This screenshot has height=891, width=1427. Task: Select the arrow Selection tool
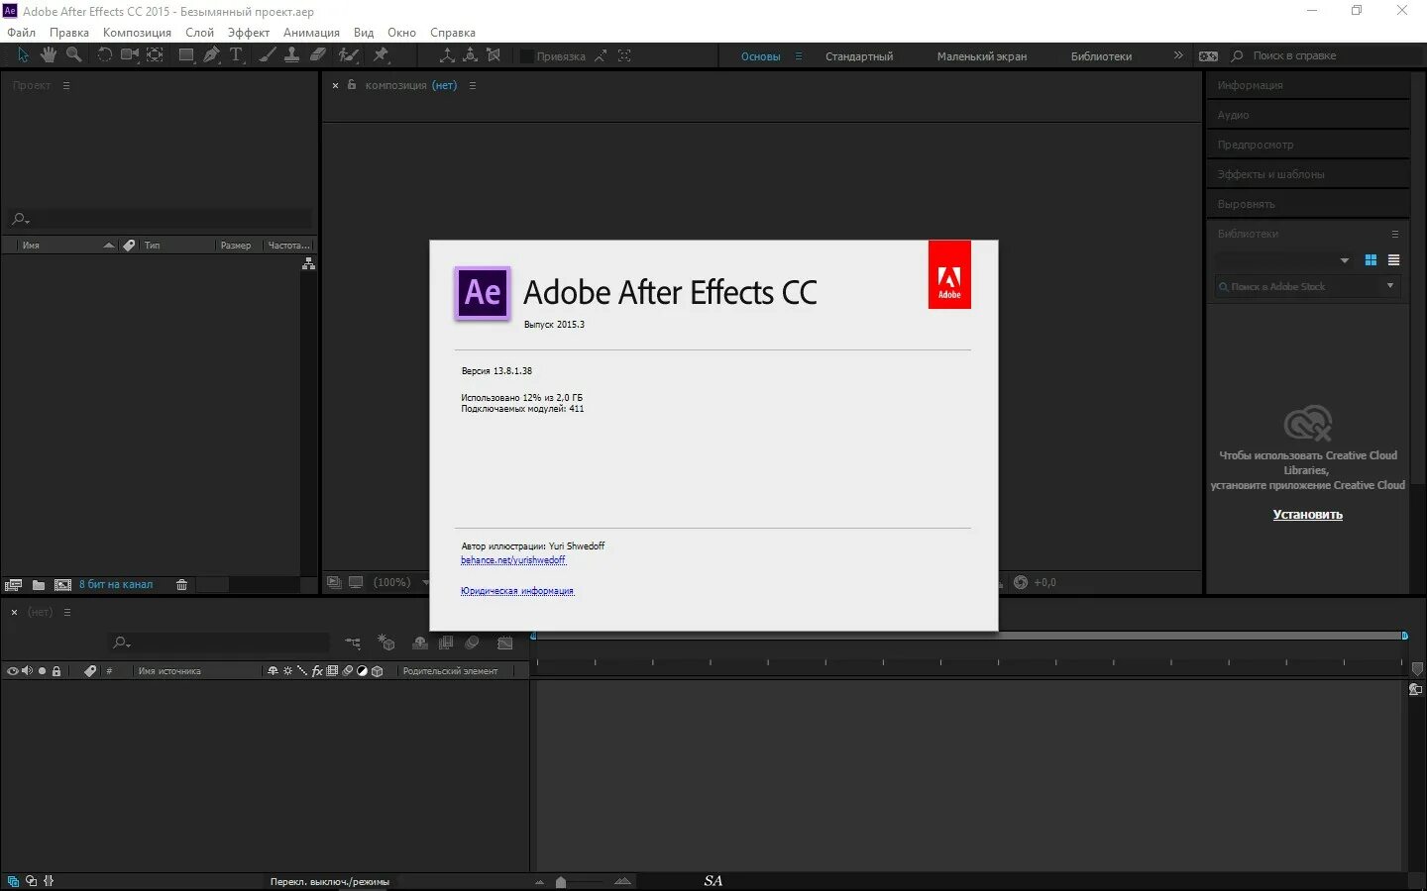pos(23,55)
